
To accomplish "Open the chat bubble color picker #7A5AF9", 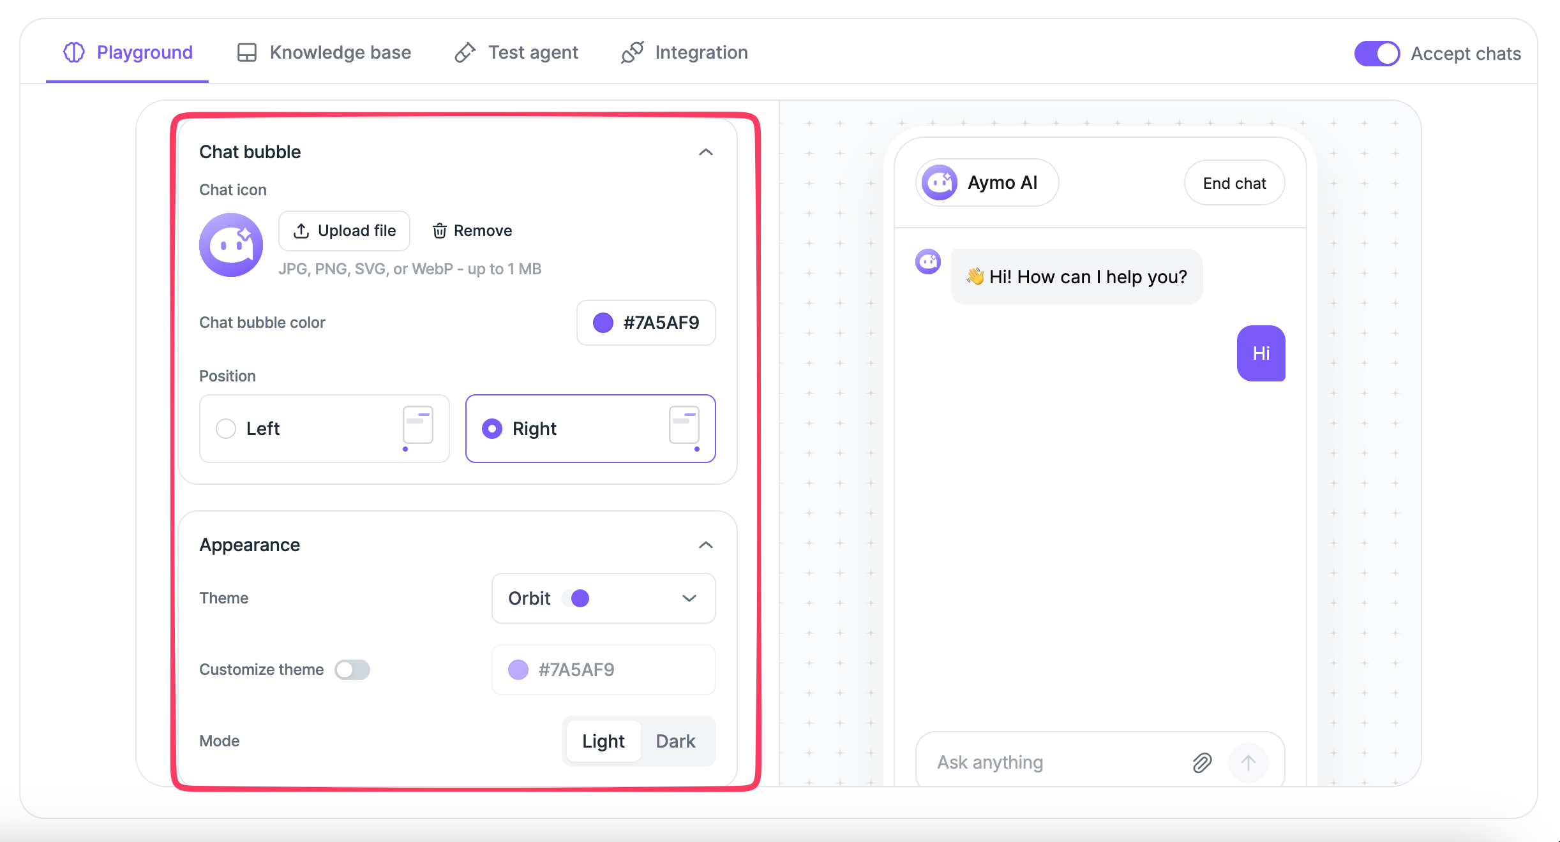I will click(646, 323).
